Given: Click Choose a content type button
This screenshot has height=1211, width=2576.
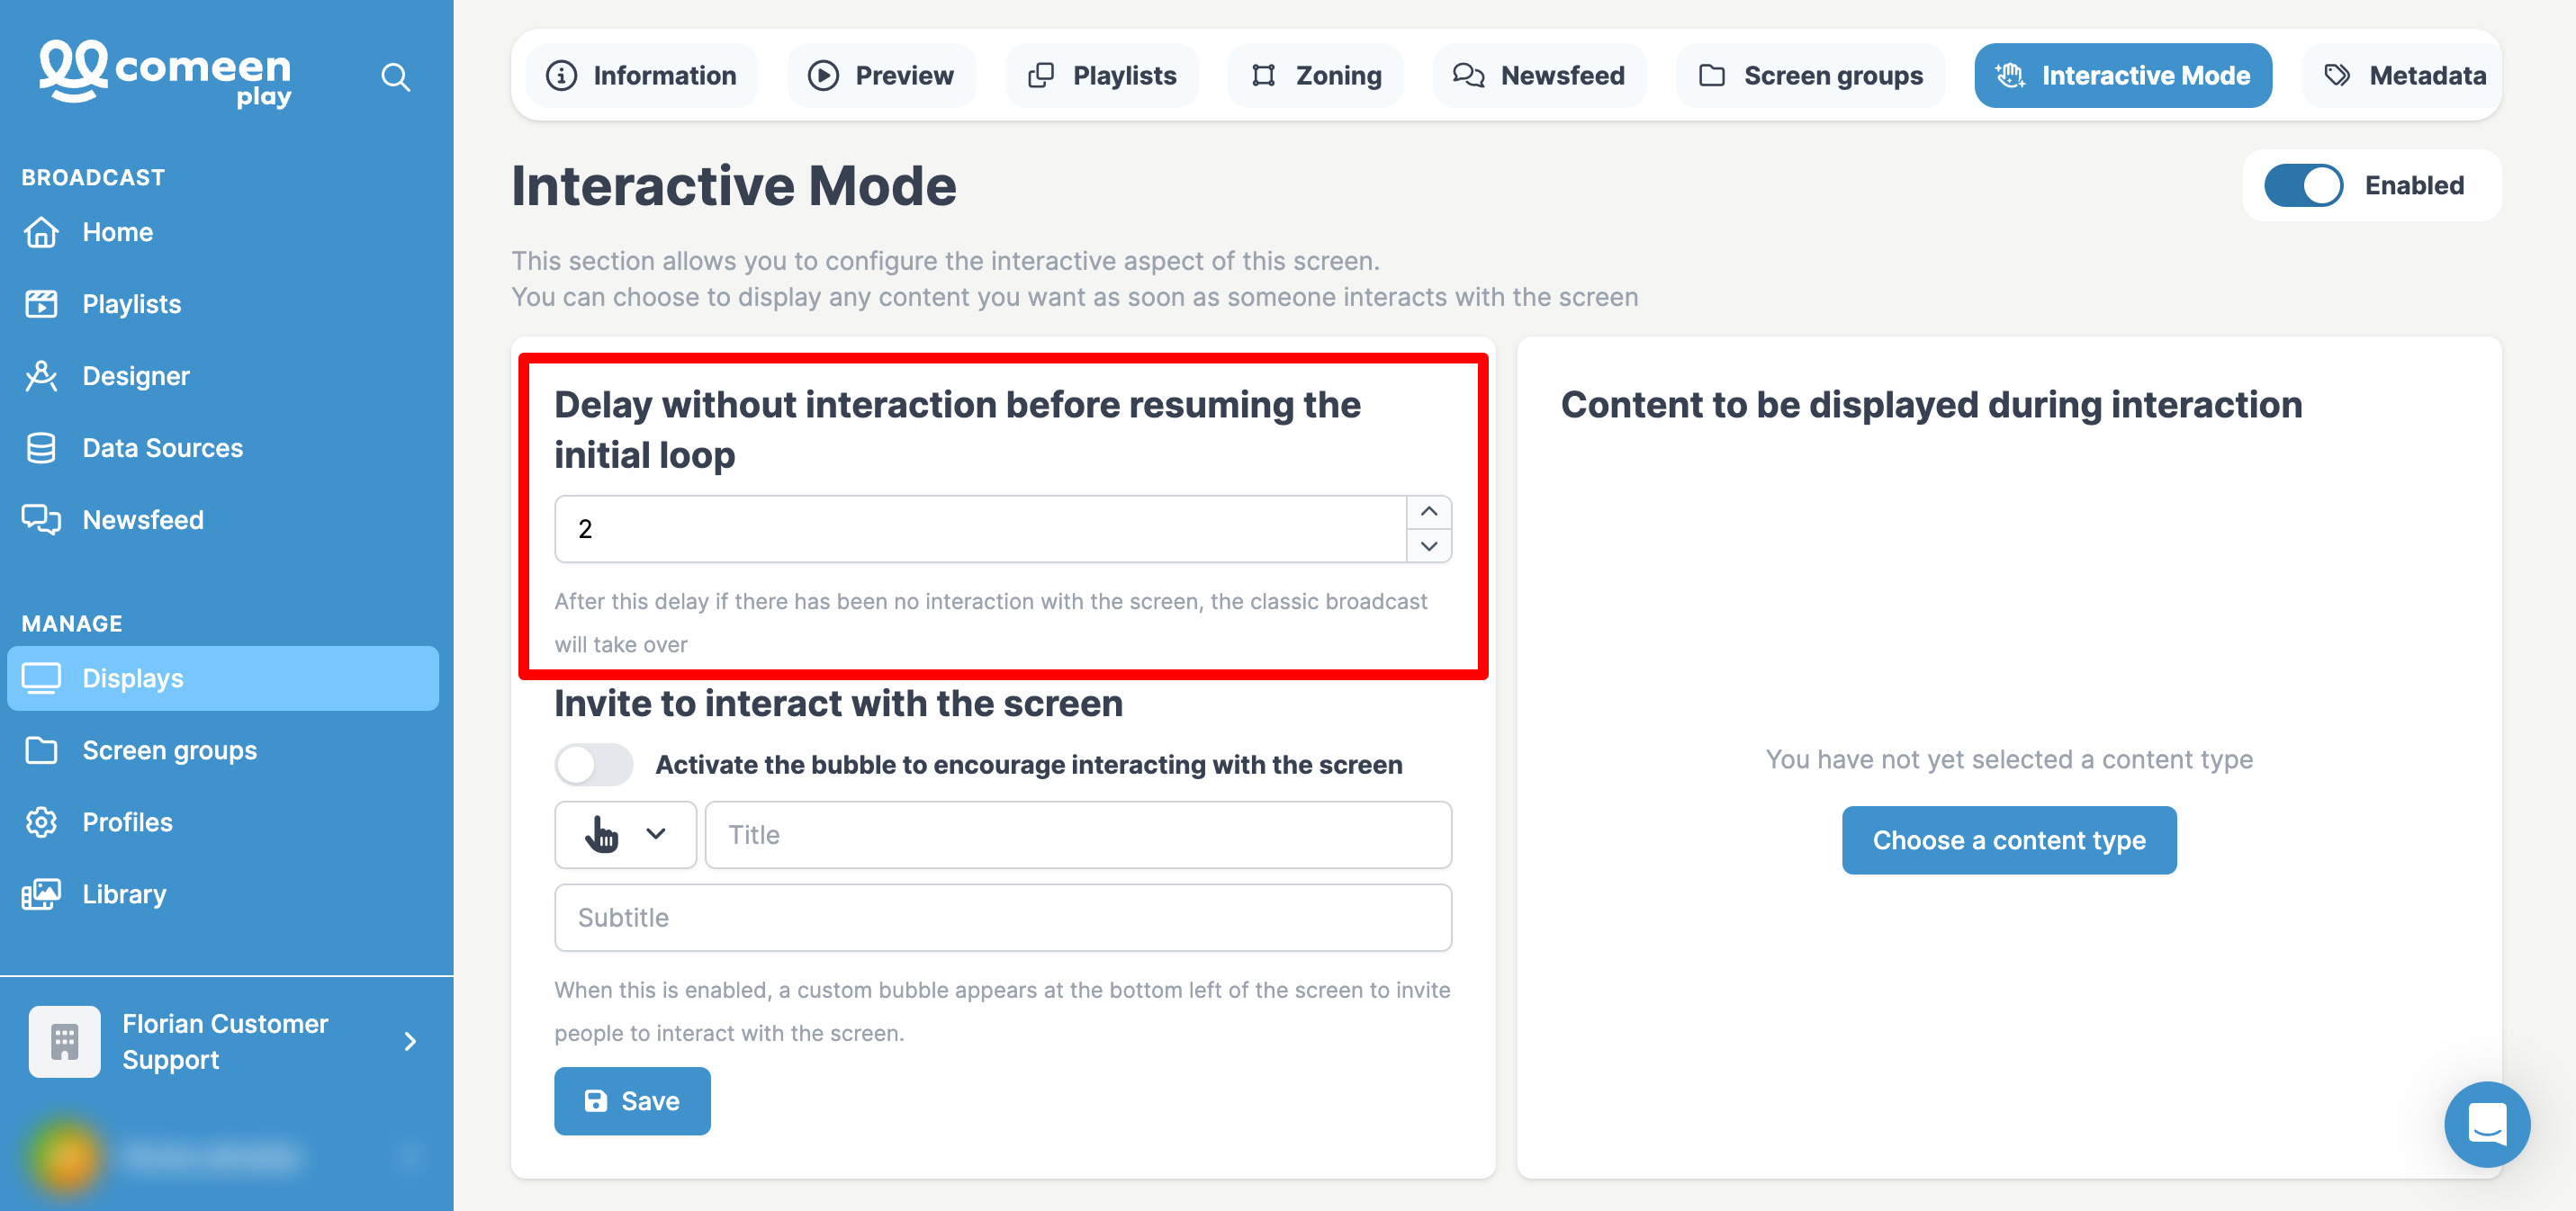Looking at the screenshot, I should [2009, 840].
